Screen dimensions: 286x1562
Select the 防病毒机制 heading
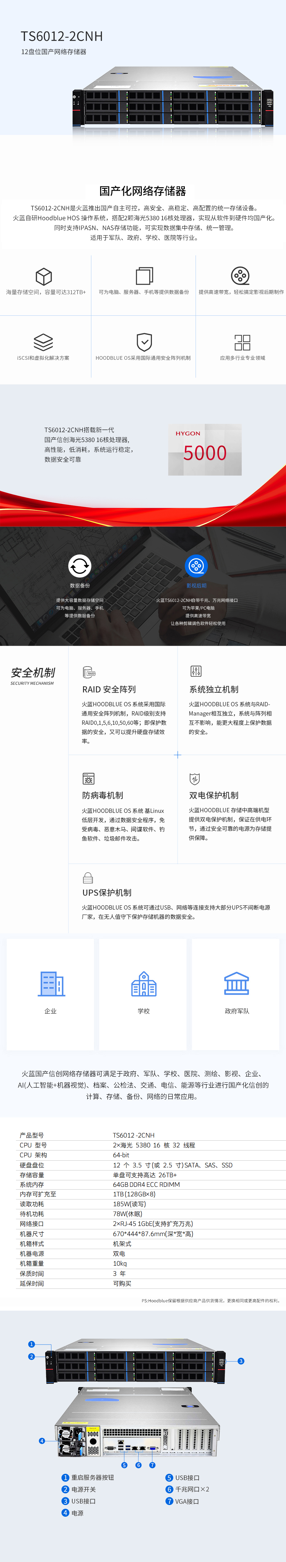point(102,795)
